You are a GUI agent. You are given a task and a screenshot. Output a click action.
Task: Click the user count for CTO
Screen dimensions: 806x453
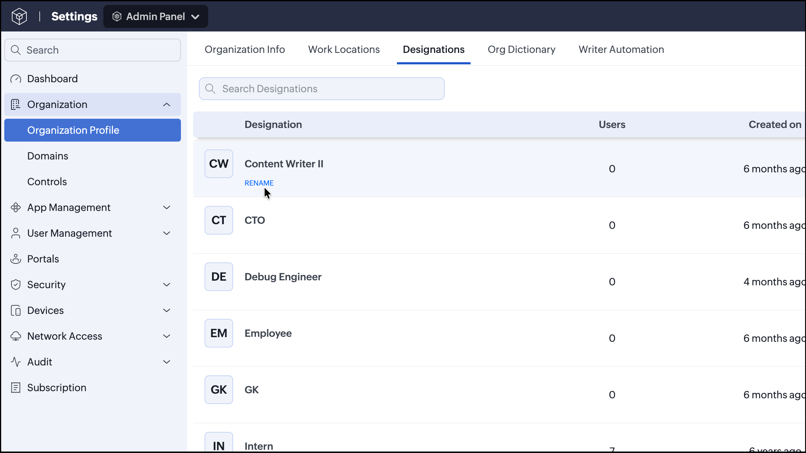(x=612, y=225)
